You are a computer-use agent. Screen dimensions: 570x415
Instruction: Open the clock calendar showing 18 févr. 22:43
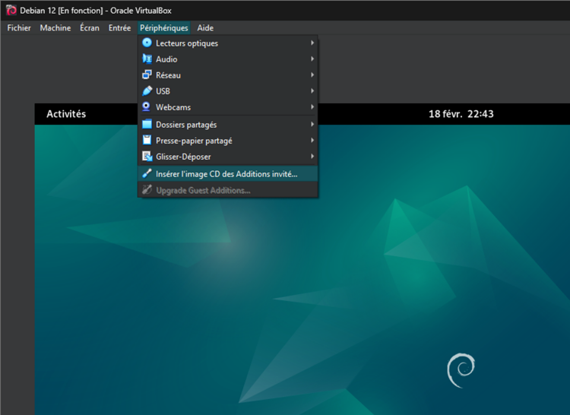point(461,114)
